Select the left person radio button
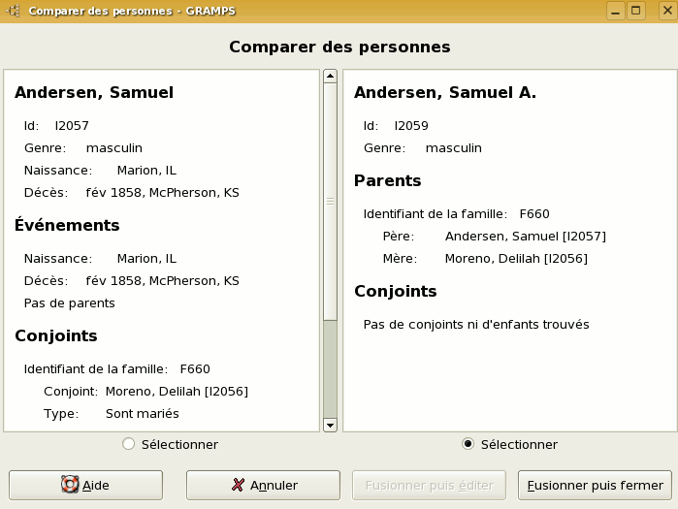 [129, 444]
